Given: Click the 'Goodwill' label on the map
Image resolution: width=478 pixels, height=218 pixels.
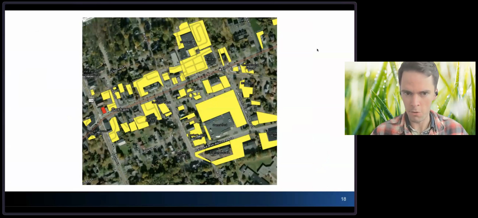Looking at the screenshot, I should (x=186, y=42).
